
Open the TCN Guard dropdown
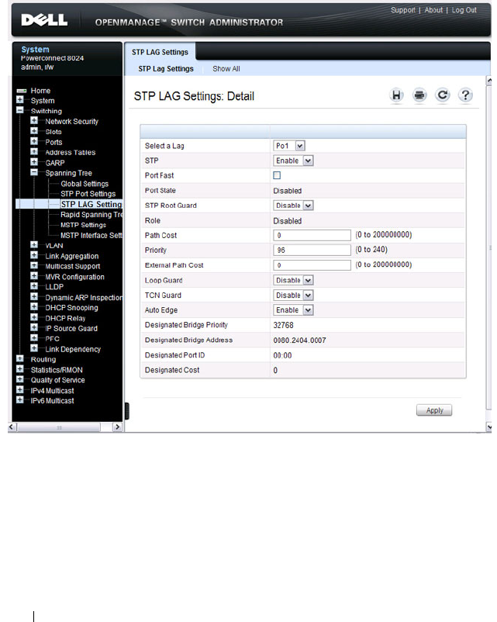pos(293,295)
